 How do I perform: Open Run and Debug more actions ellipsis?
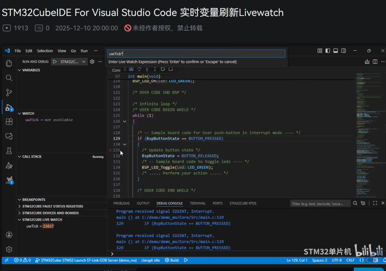click(100, 62)
